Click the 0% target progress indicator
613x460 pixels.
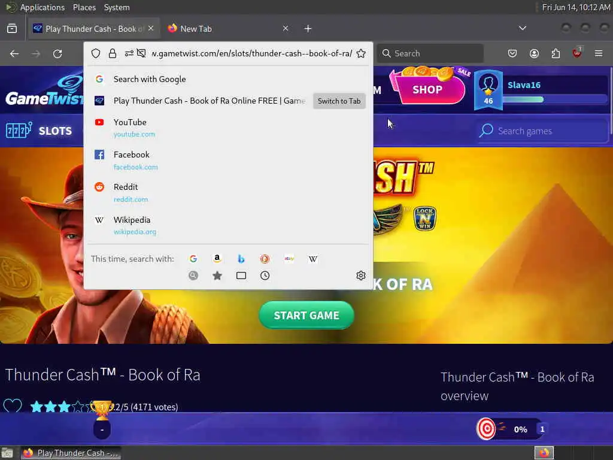coord(511,429)
